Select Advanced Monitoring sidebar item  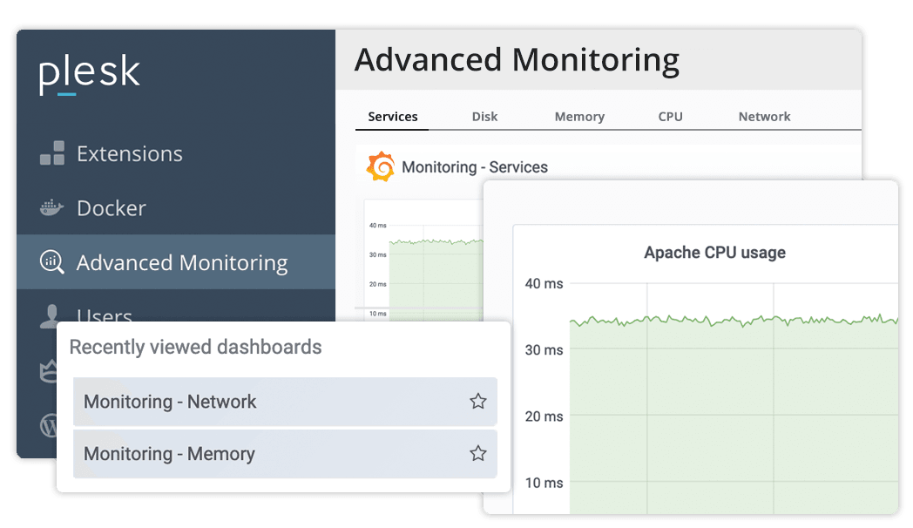(182, 263)
